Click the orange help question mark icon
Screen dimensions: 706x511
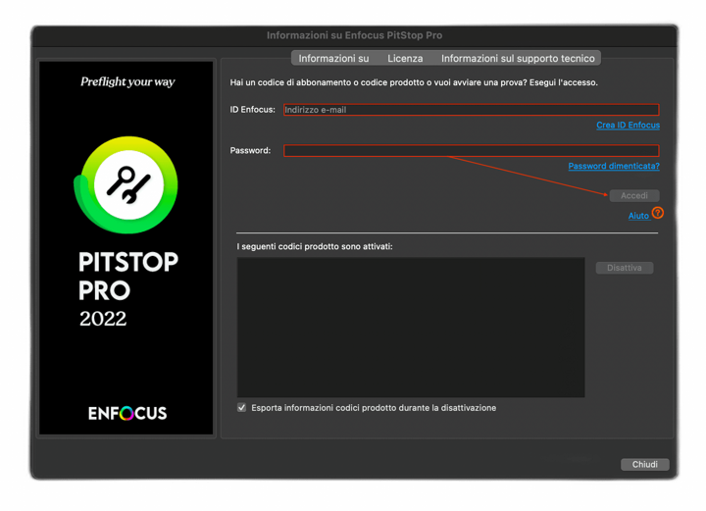[658, 213]
